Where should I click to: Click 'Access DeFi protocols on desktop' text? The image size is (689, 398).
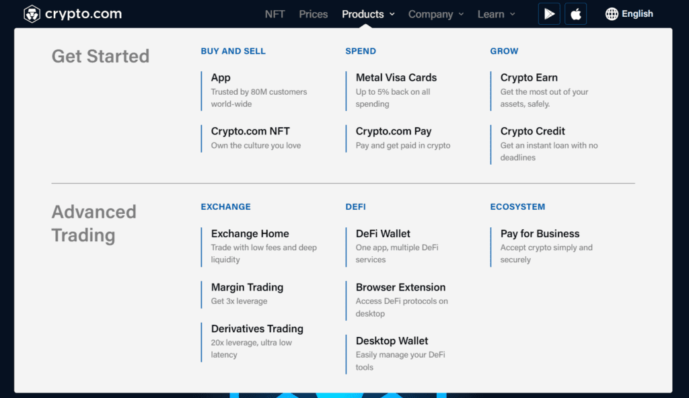(402, 307)
